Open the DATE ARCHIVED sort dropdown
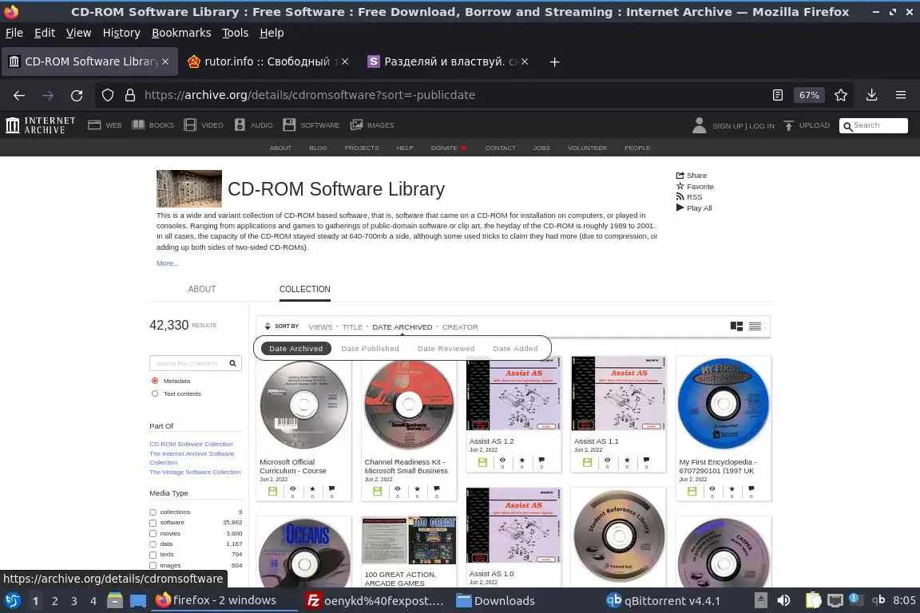Viewport: 920px width, 613px height. click(x=402, y=327)
